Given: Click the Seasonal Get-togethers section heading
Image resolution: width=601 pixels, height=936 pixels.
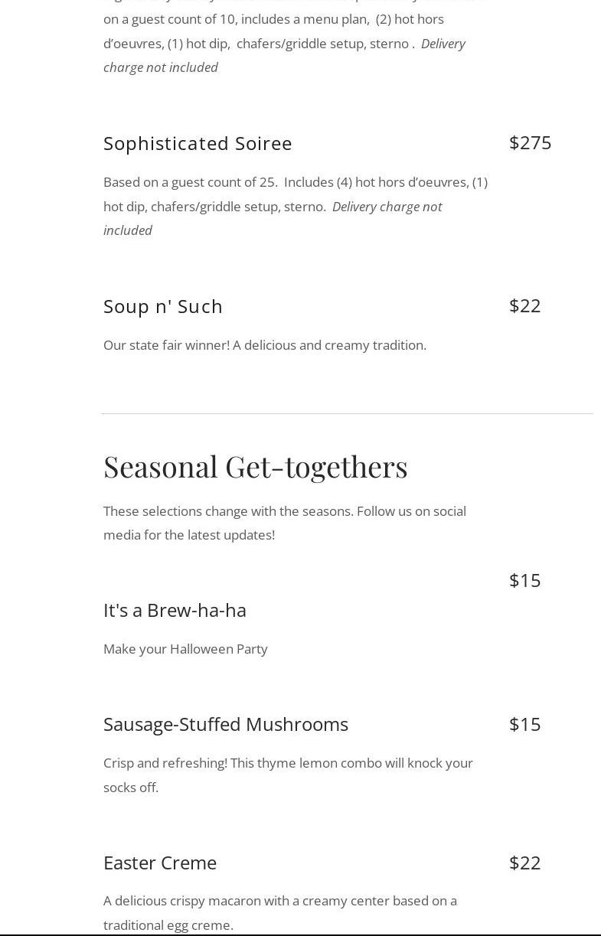Looking at the screenshot, I should pos(255,466).
